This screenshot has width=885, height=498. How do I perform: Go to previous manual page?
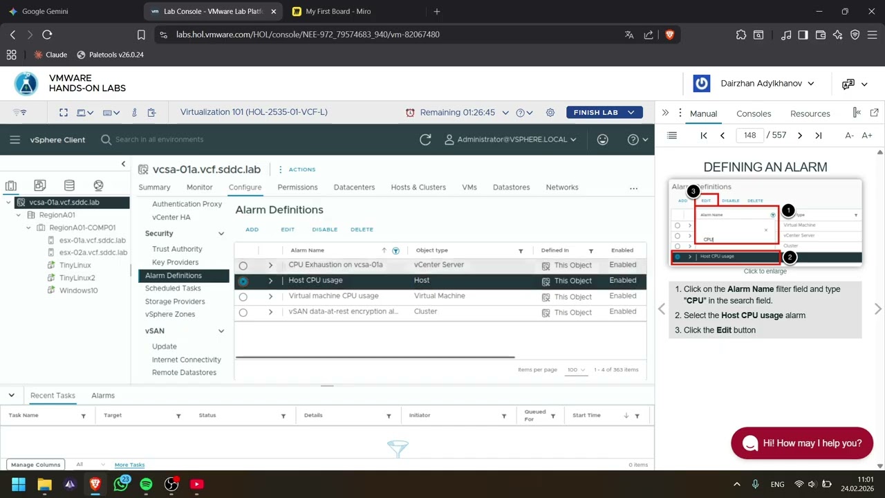point(723,136)
